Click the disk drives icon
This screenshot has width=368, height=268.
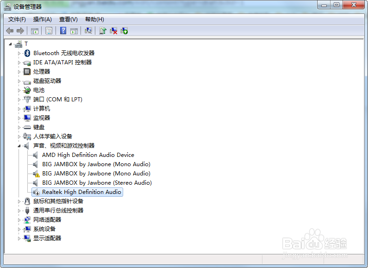coord(27,81)
